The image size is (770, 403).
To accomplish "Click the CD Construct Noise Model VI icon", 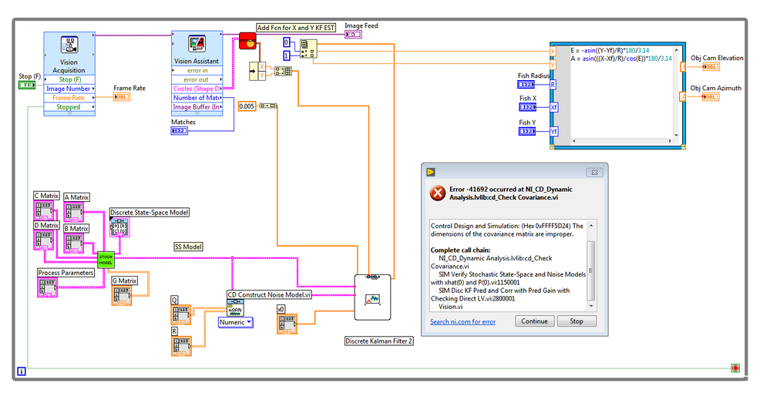I will pos(235,308).
